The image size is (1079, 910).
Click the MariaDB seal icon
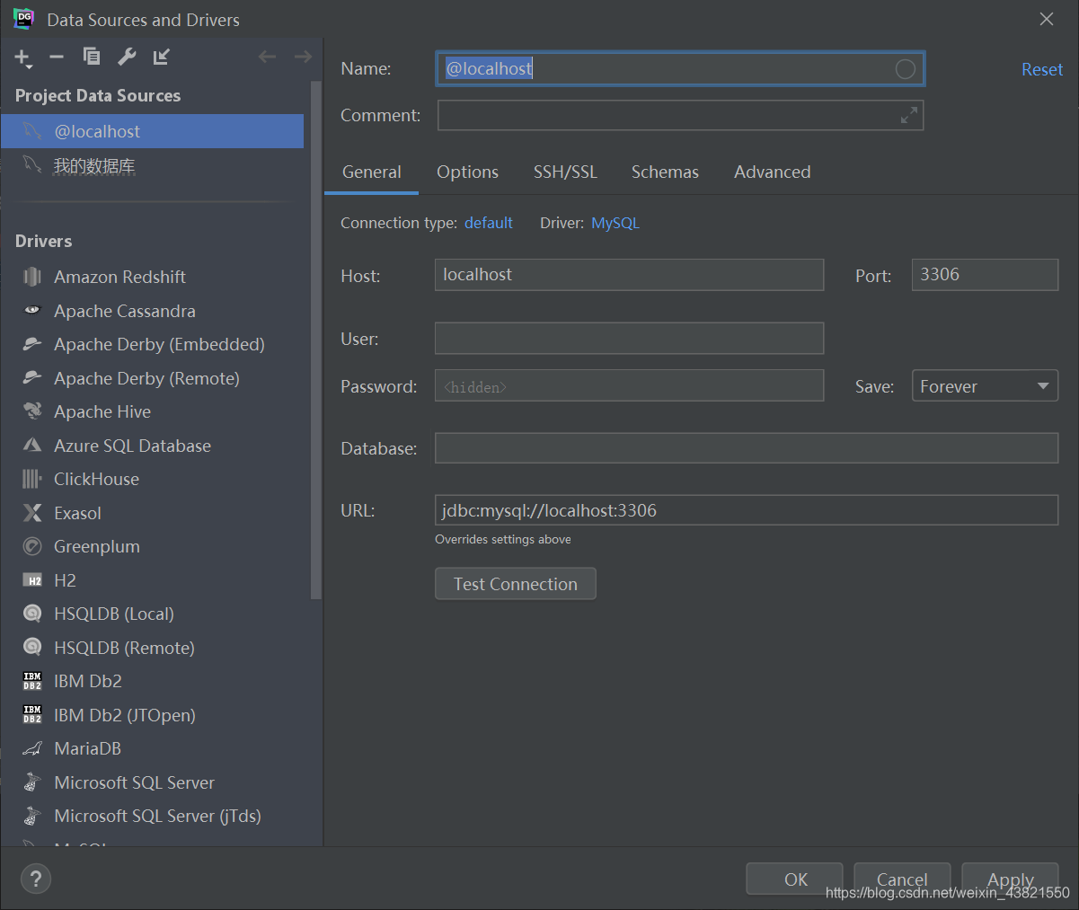32,748
